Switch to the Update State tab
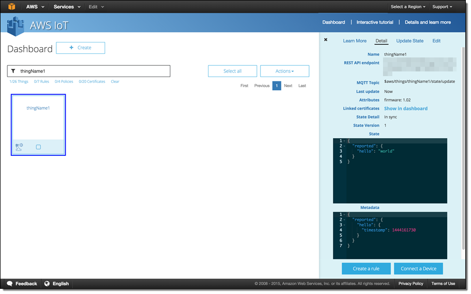This screenshot has height=294, width=471. (409, 41)
